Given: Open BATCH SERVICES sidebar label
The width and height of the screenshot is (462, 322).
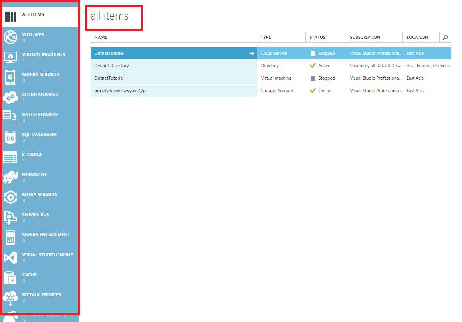Looking at the screenshot, I should (40, 115).
